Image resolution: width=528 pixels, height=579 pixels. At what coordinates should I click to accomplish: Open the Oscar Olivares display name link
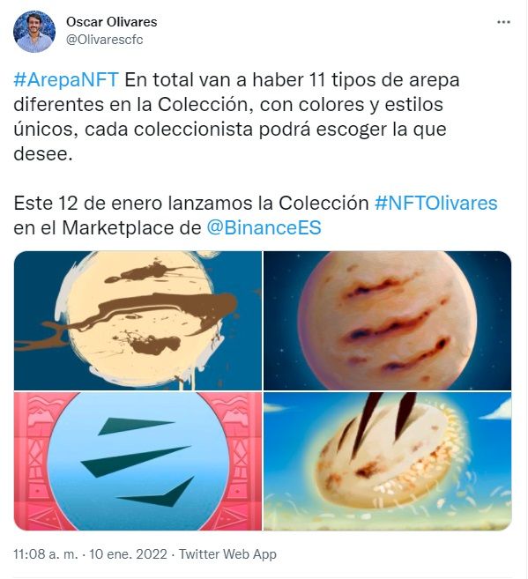pos(112,22)
